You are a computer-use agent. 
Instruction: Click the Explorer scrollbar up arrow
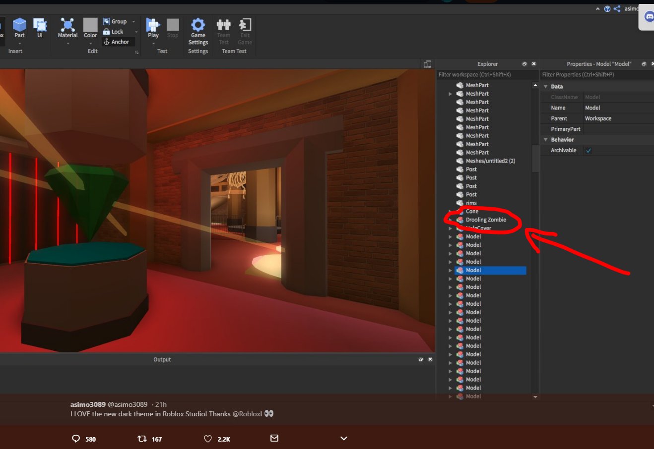[535, 85]
